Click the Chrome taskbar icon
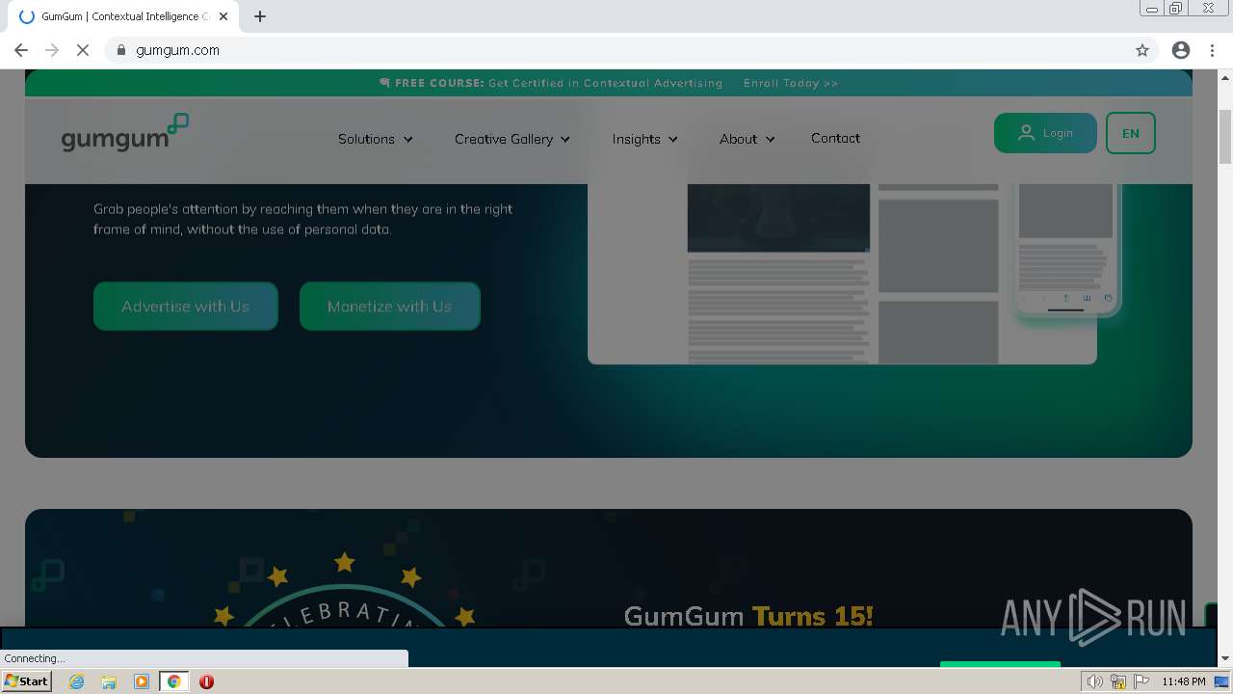 tap(174, 681)
